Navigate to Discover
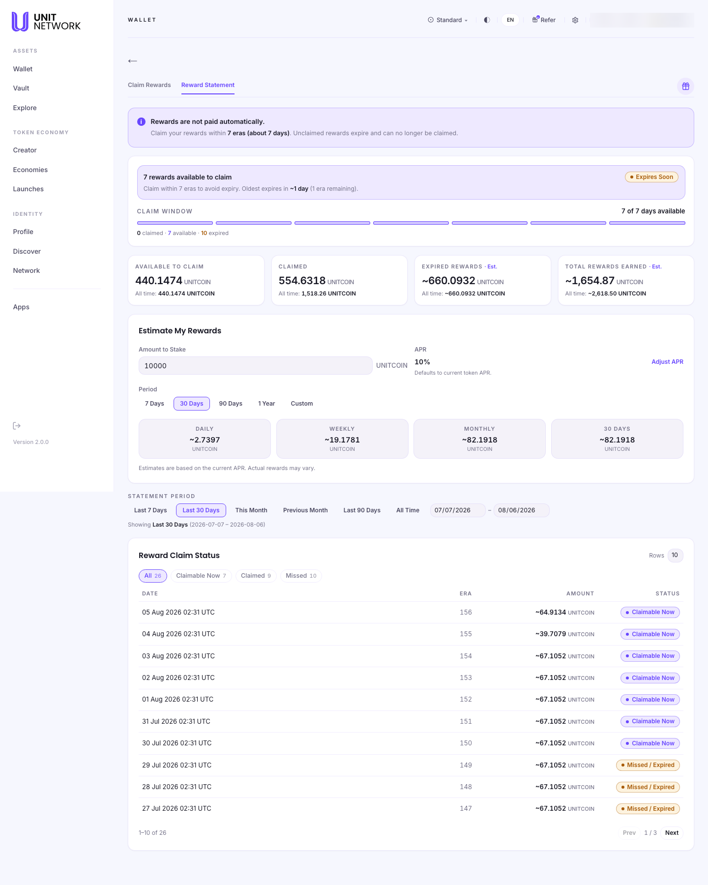This screenshot has width=708, height=885. pos(27,252)
